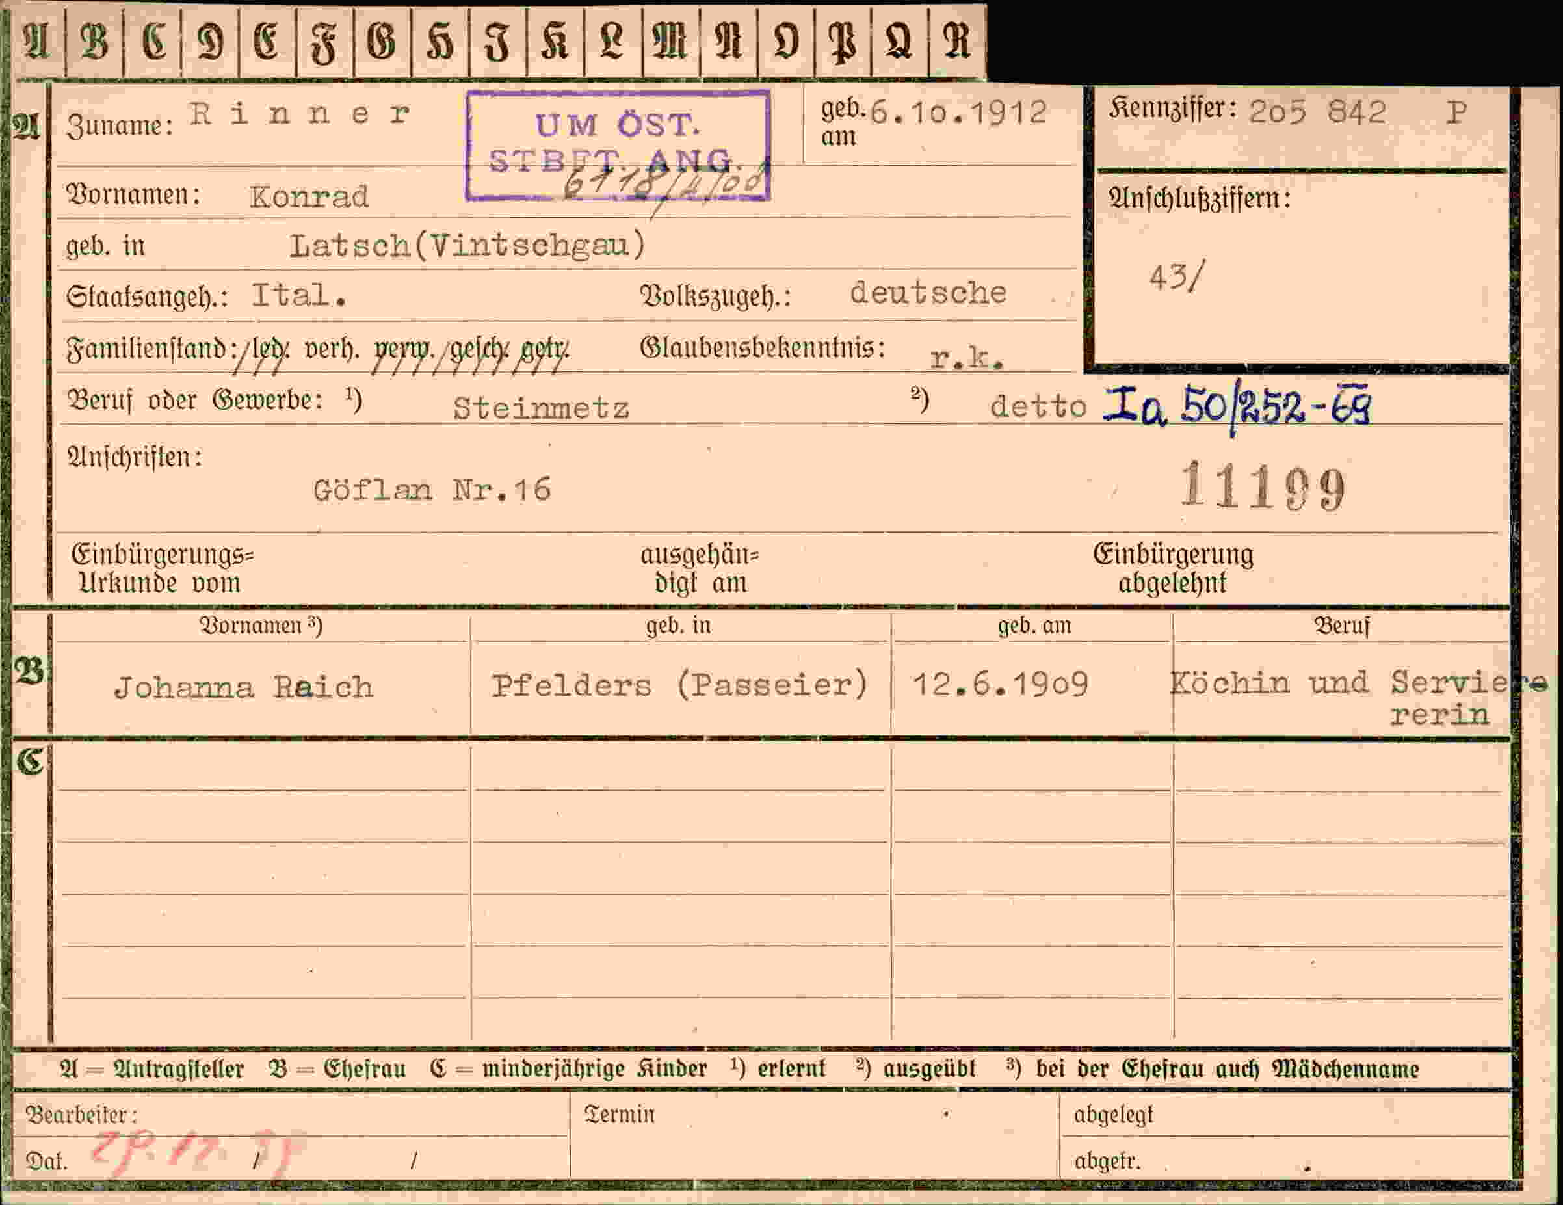Select the letter H index tab
1563x1205 pixels.
coord(440,42)
